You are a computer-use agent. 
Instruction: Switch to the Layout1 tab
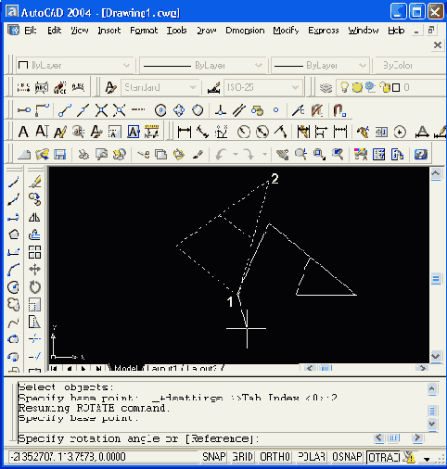click(x=162, y=368)
